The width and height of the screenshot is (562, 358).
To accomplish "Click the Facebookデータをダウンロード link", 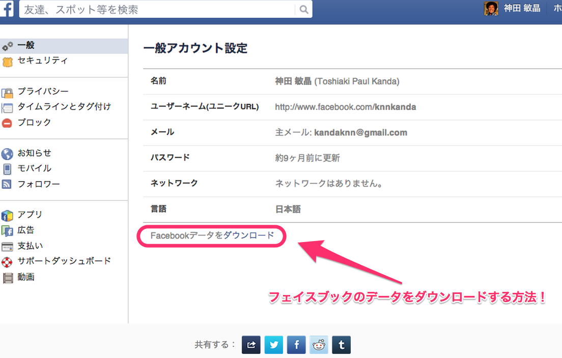I will click(212, 235).
